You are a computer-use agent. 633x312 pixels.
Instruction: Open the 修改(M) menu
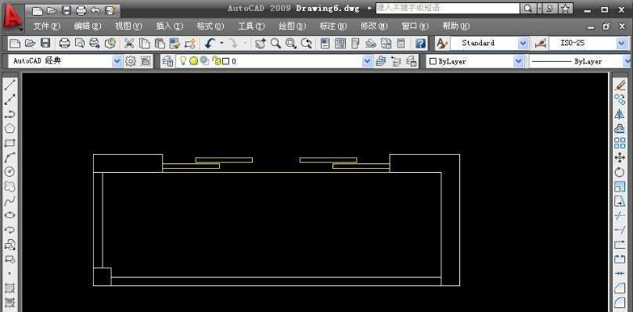374,27
